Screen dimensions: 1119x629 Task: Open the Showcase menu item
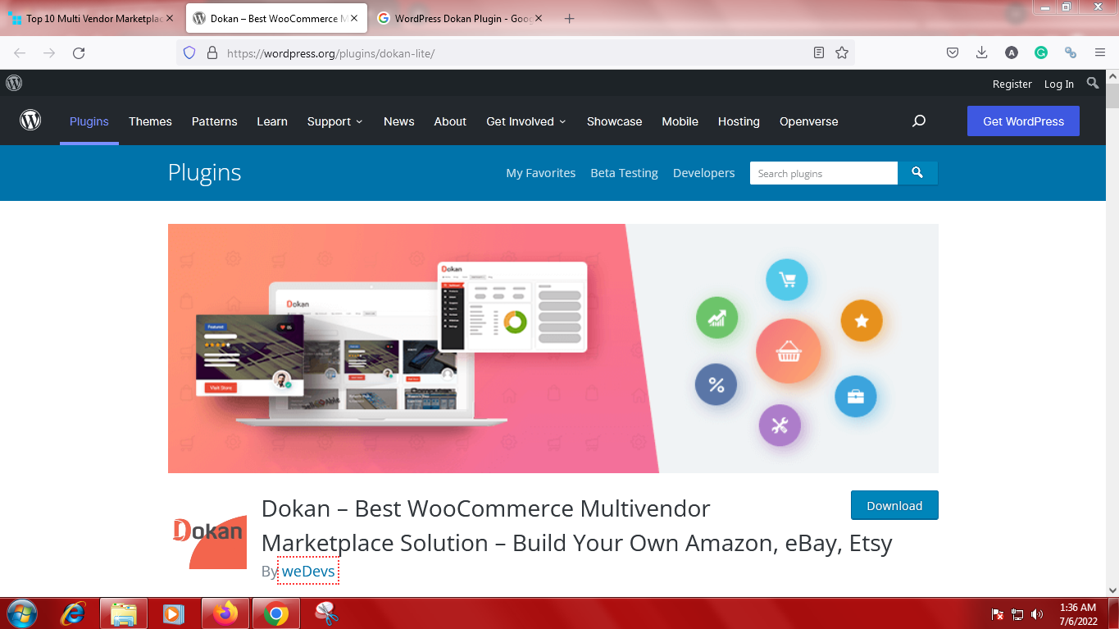(615, 121)
